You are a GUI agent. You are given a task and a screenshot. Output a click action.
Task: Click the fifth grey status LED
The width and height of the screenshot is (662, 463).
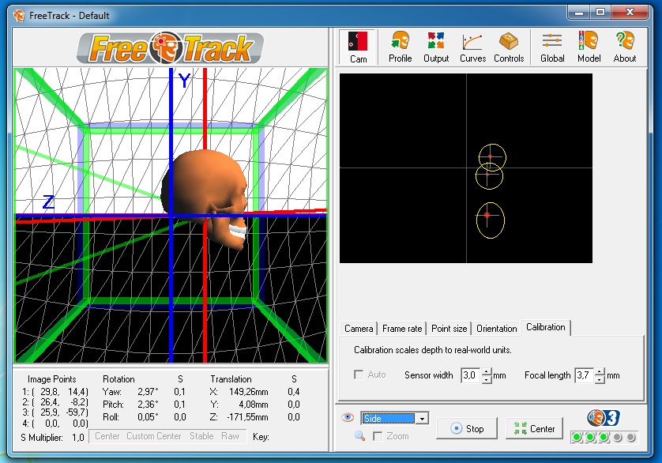[630, 437]
